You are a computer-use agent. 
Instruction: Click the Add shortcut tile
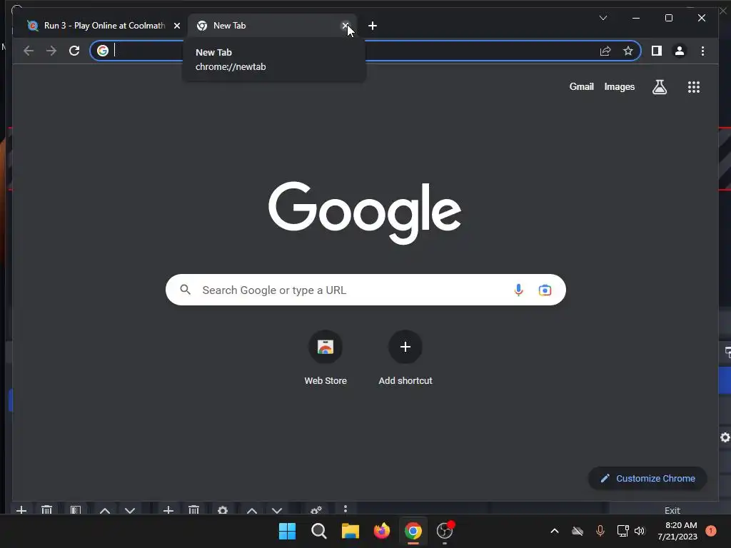click(x=405, y=357)
